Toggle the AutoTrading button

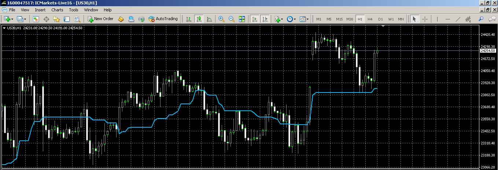(x=163, y=19)
